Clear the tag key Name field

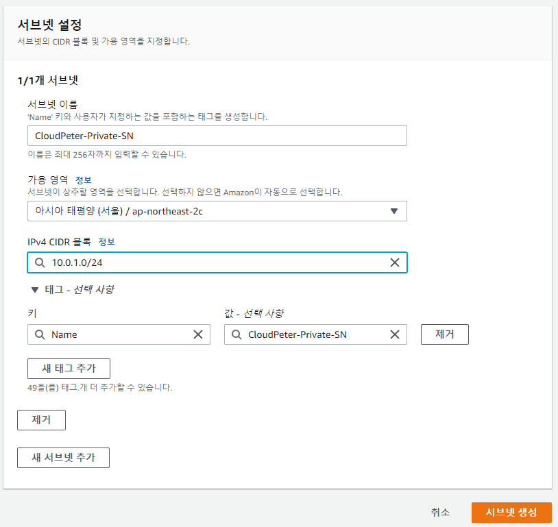pos(197,334)
